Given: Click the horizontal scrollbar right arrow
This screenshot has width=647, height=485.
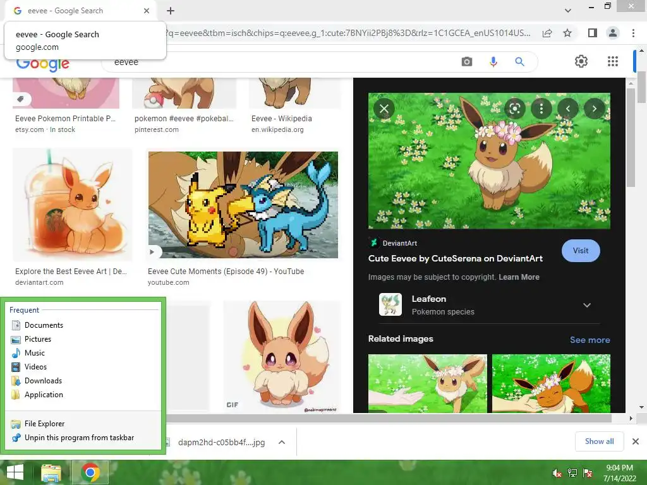Looking at the screenshot, I should pyautogui.click(x=631, y=418).
